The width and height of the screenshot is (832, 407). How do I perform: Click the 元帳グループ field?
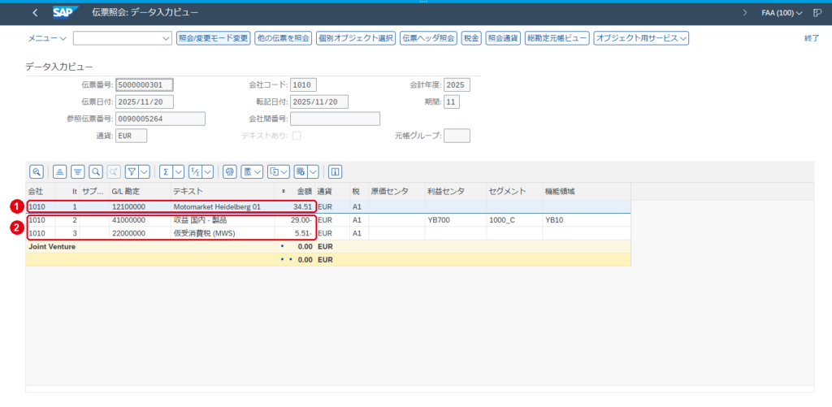(457, 136)
